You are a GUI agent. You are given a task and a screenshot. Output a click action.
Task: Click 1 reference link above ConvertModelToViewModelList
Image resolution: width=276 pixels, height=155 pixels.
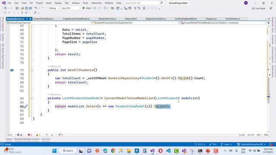click(54, 94)
